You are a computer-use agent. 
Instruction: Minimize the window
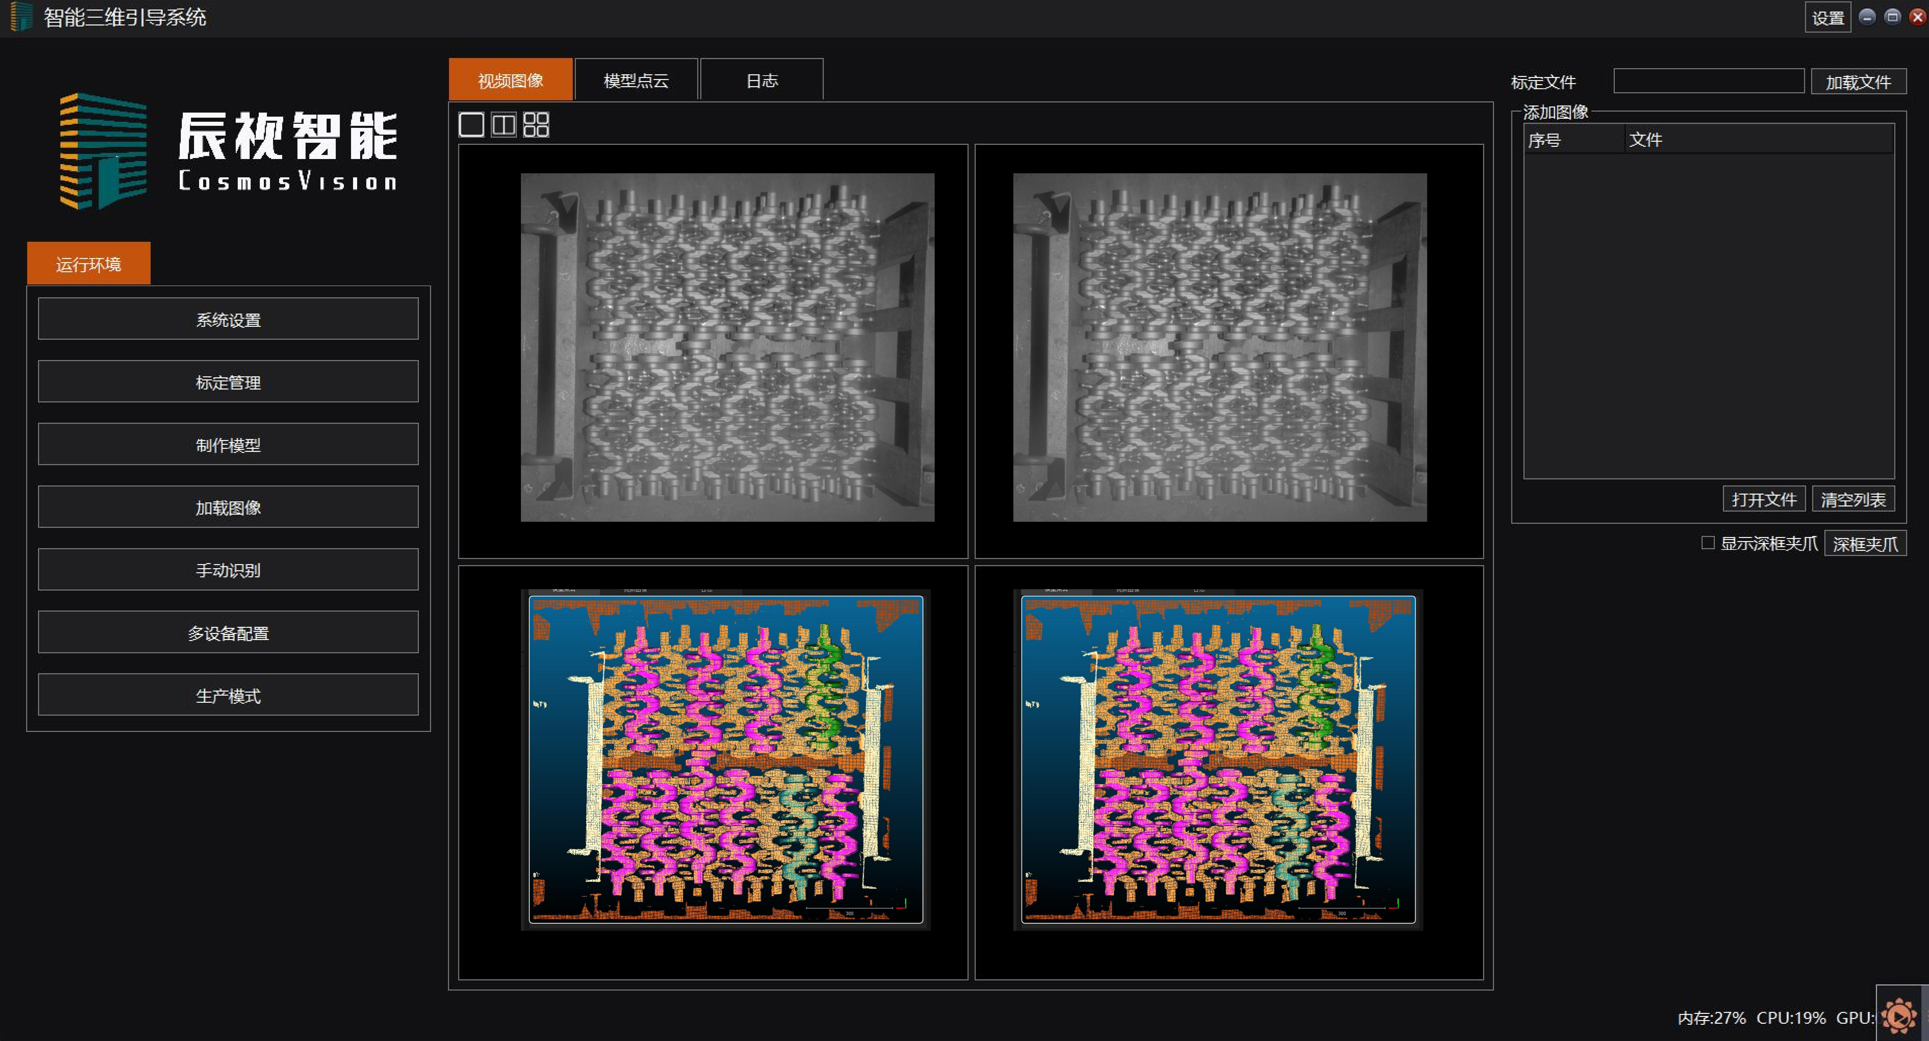click(x=1868, y=17)
